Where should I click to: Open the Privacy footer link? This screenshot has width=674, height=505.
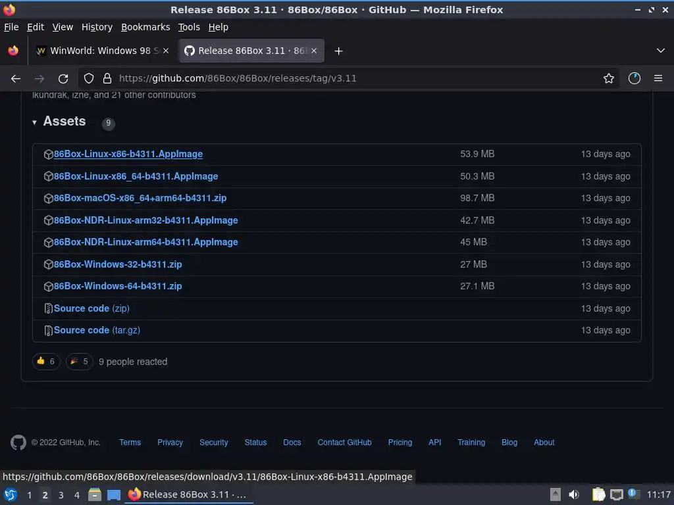pyautogui.click(x=170, y=443)
